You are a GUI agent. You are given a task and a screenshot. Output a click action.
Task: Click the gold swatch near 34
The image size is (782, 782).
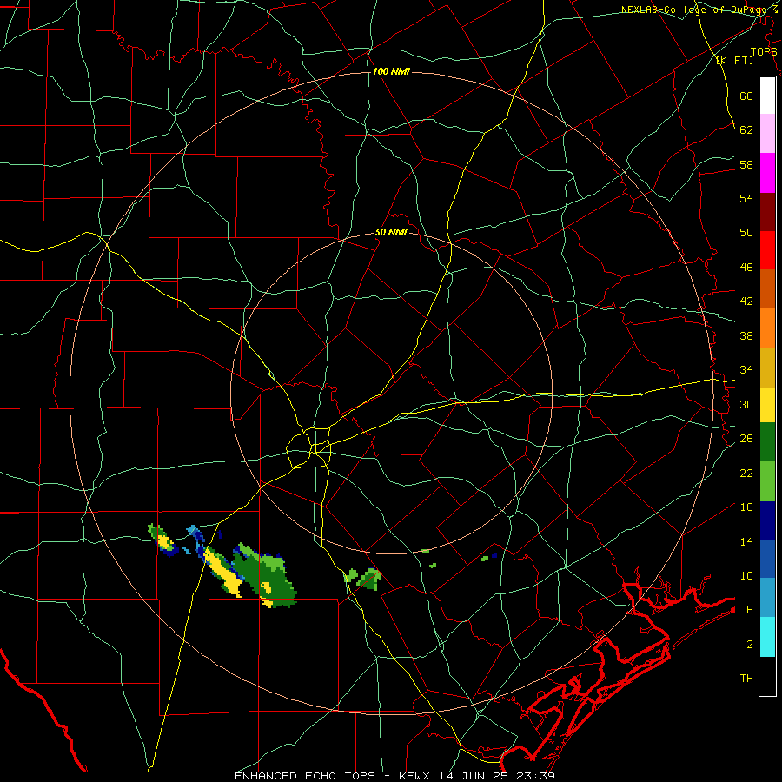(x=767, y=368)
